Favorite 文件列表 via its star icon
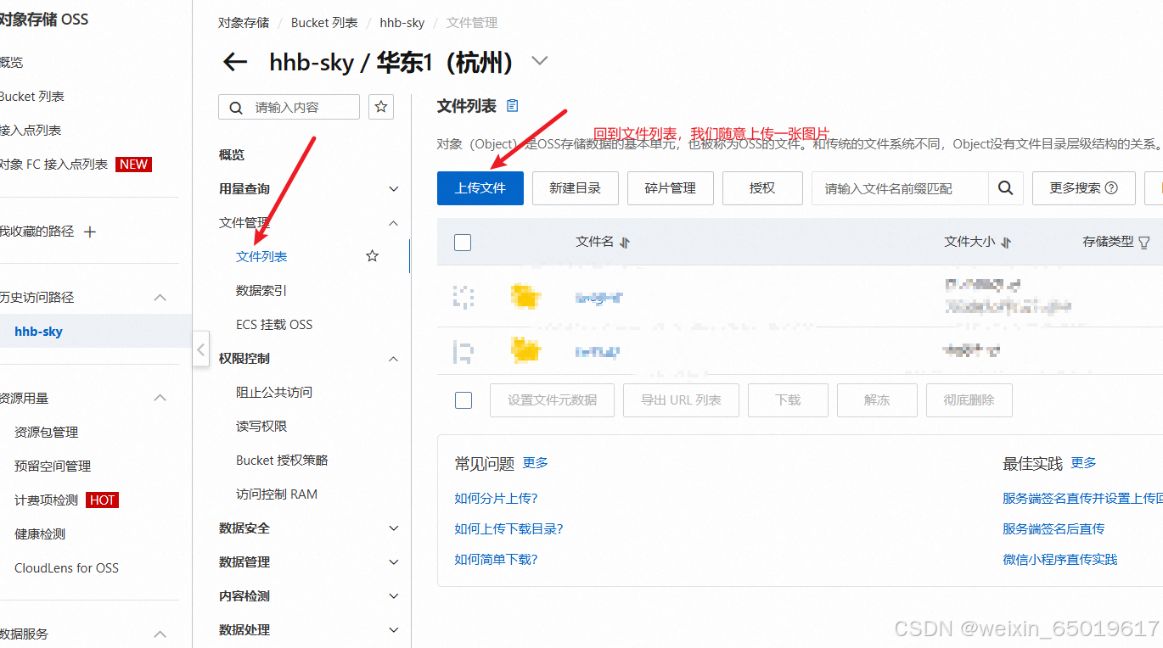Screen dimensions: 1163x648 371,256
